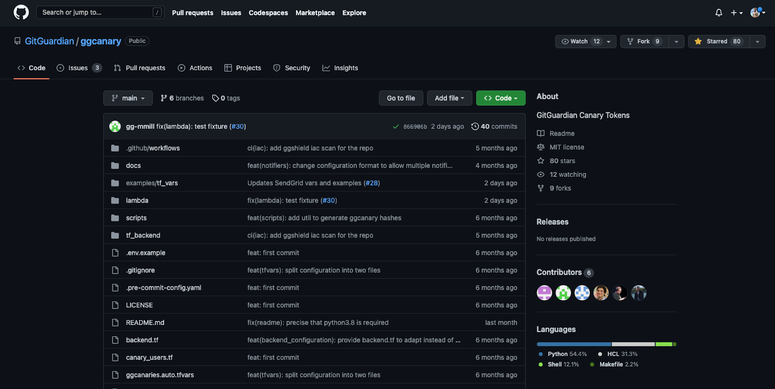775x389 pixels.
Task: Open the notifications bell
Action: [719, 13]
